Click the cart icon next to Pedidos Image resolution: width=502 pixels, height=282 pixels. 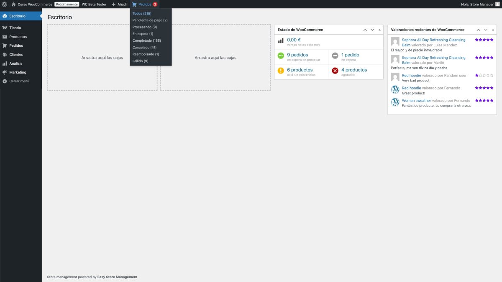[135, 4]
